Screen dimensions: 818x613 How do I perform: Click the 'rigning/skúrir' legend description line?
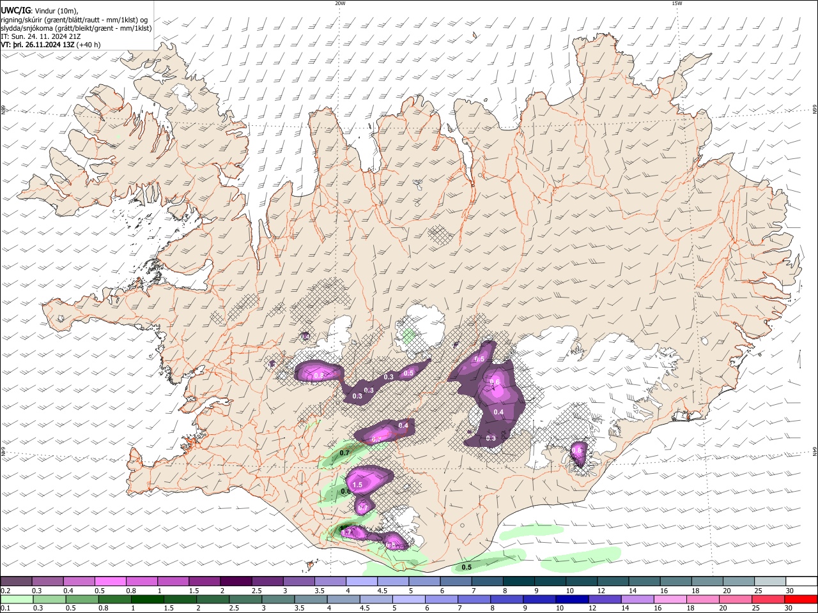[74, 20]
